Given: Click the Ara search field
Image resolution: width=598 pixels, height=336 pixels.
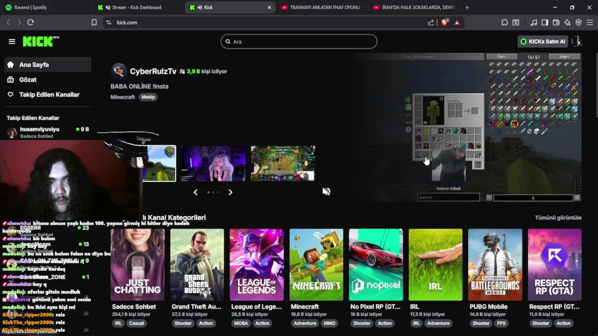Looking at the screenshot, I should pyautogui.click(x=299, y=42).
